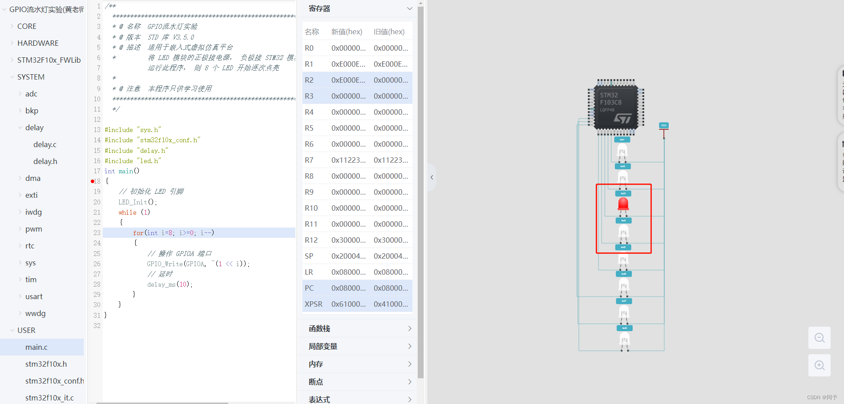Expand the exti folder

point(20,195)
